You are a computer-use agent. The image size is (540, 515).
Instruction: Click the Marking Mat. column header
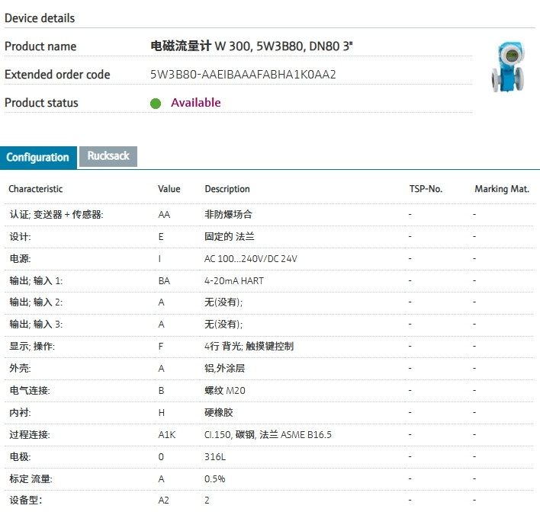tap(501, 189)
